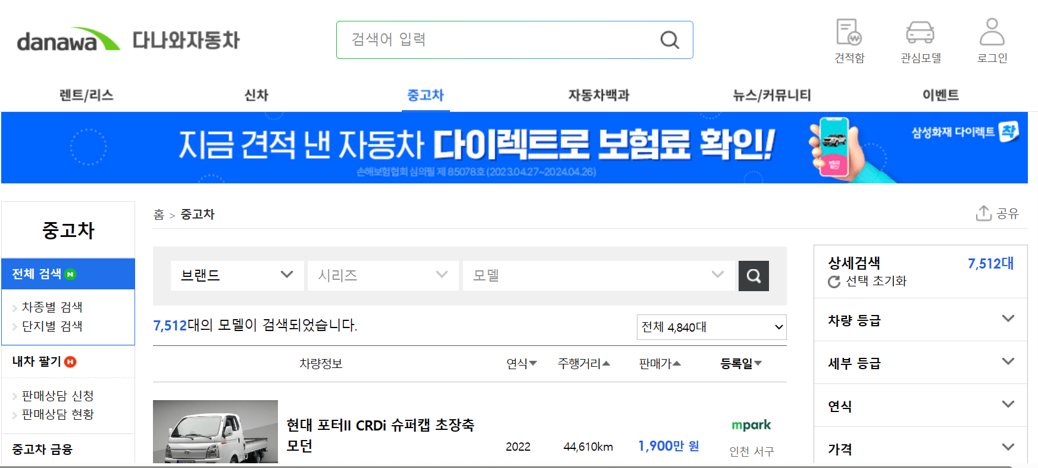The height and width of the screenshot is (468, 1038).
Task: Open the 뉴스/커뮤니티 menu
Action: click(772, 95)
